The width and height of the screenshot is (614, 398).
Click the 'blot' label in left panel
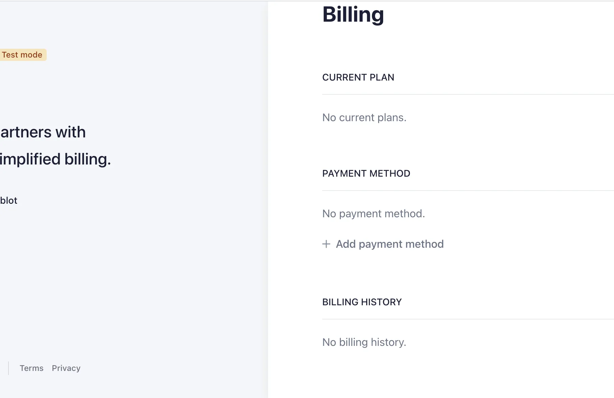point(9,201)
